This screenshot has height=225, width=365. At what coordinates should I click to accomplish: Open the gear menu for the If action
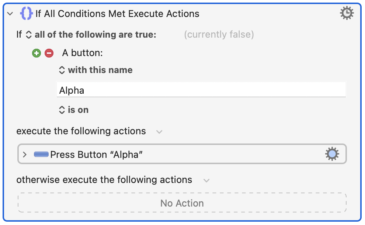coord(347,14)
